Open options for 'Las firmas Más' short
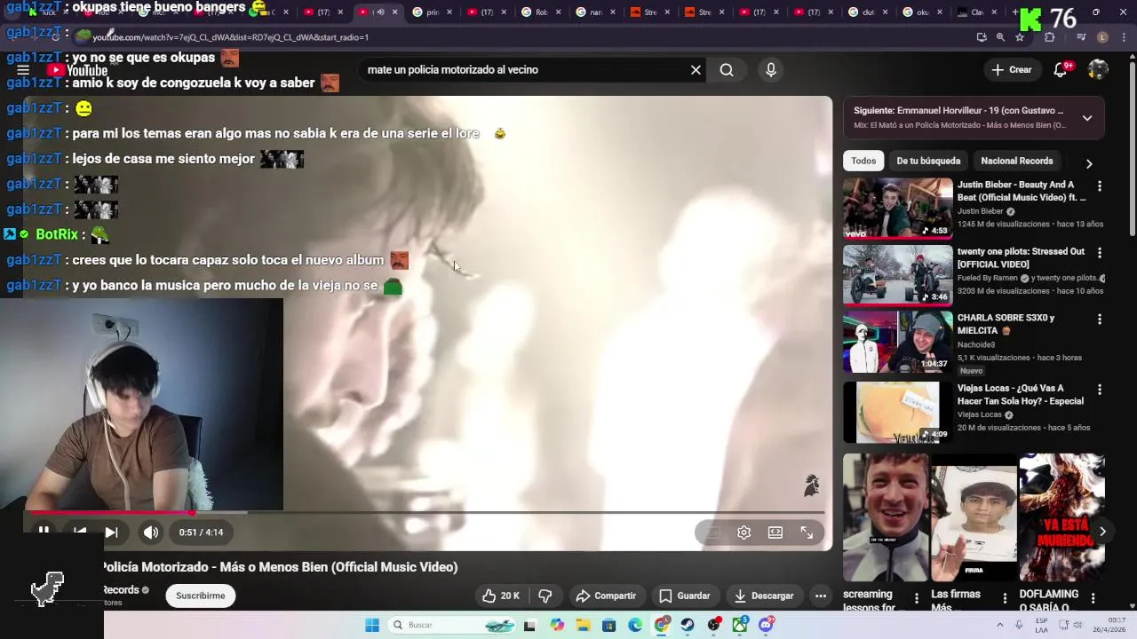1137x639 pixels. click(1005, 598)
